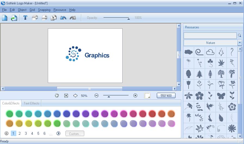Click the search magnifier in Resources

[x=239, y=36]
